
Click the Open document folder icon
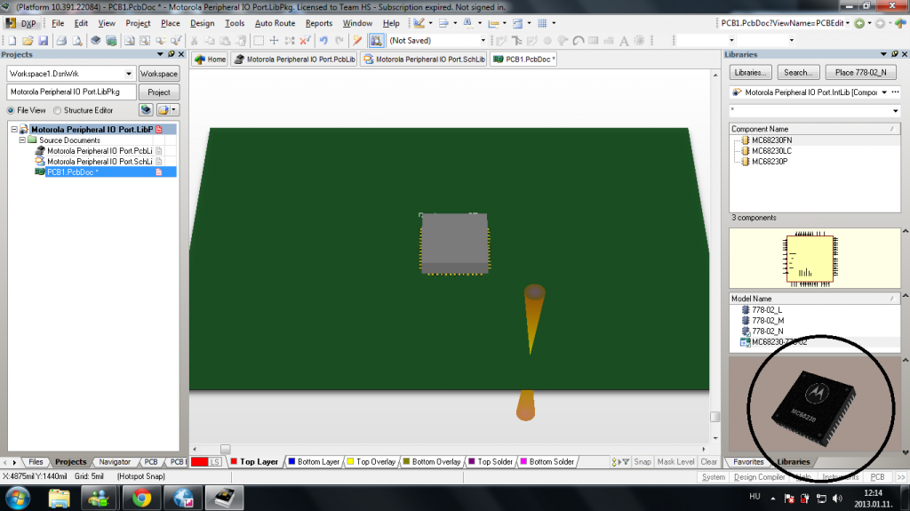coord(28,41)
